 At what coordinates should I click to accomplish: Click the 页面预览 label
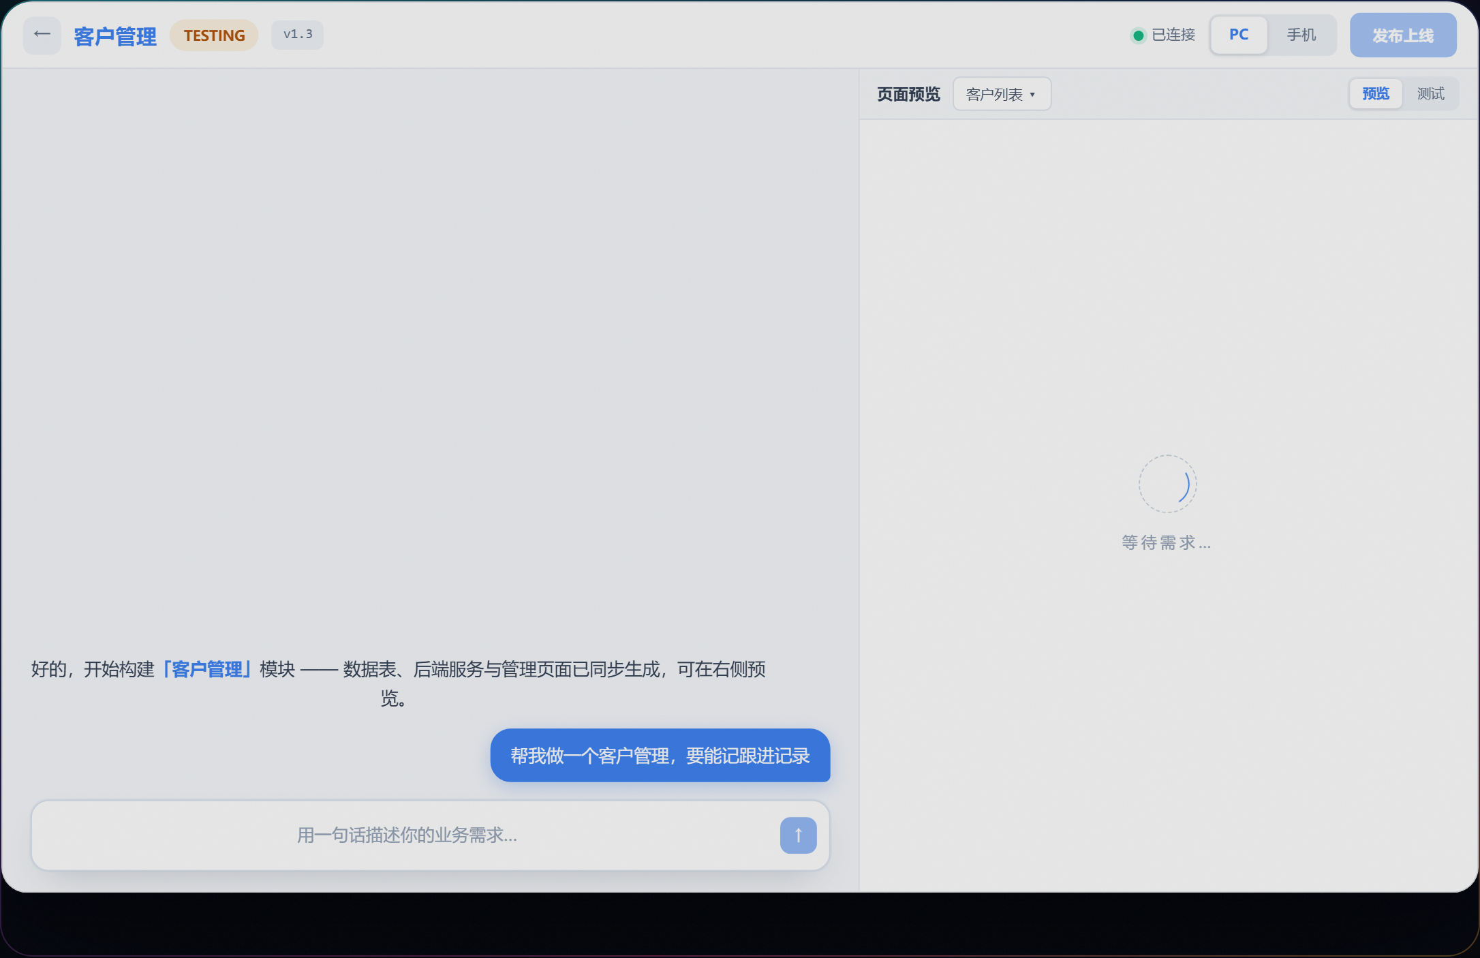(908, 94)
